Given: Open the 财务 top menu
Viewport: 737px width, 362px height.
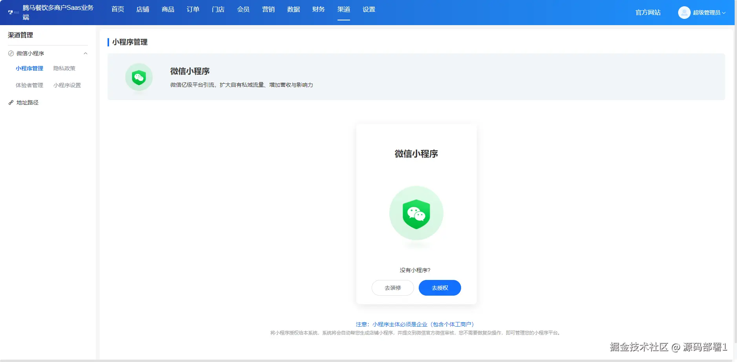Looking at the screenshot, I should click(319, 9).
